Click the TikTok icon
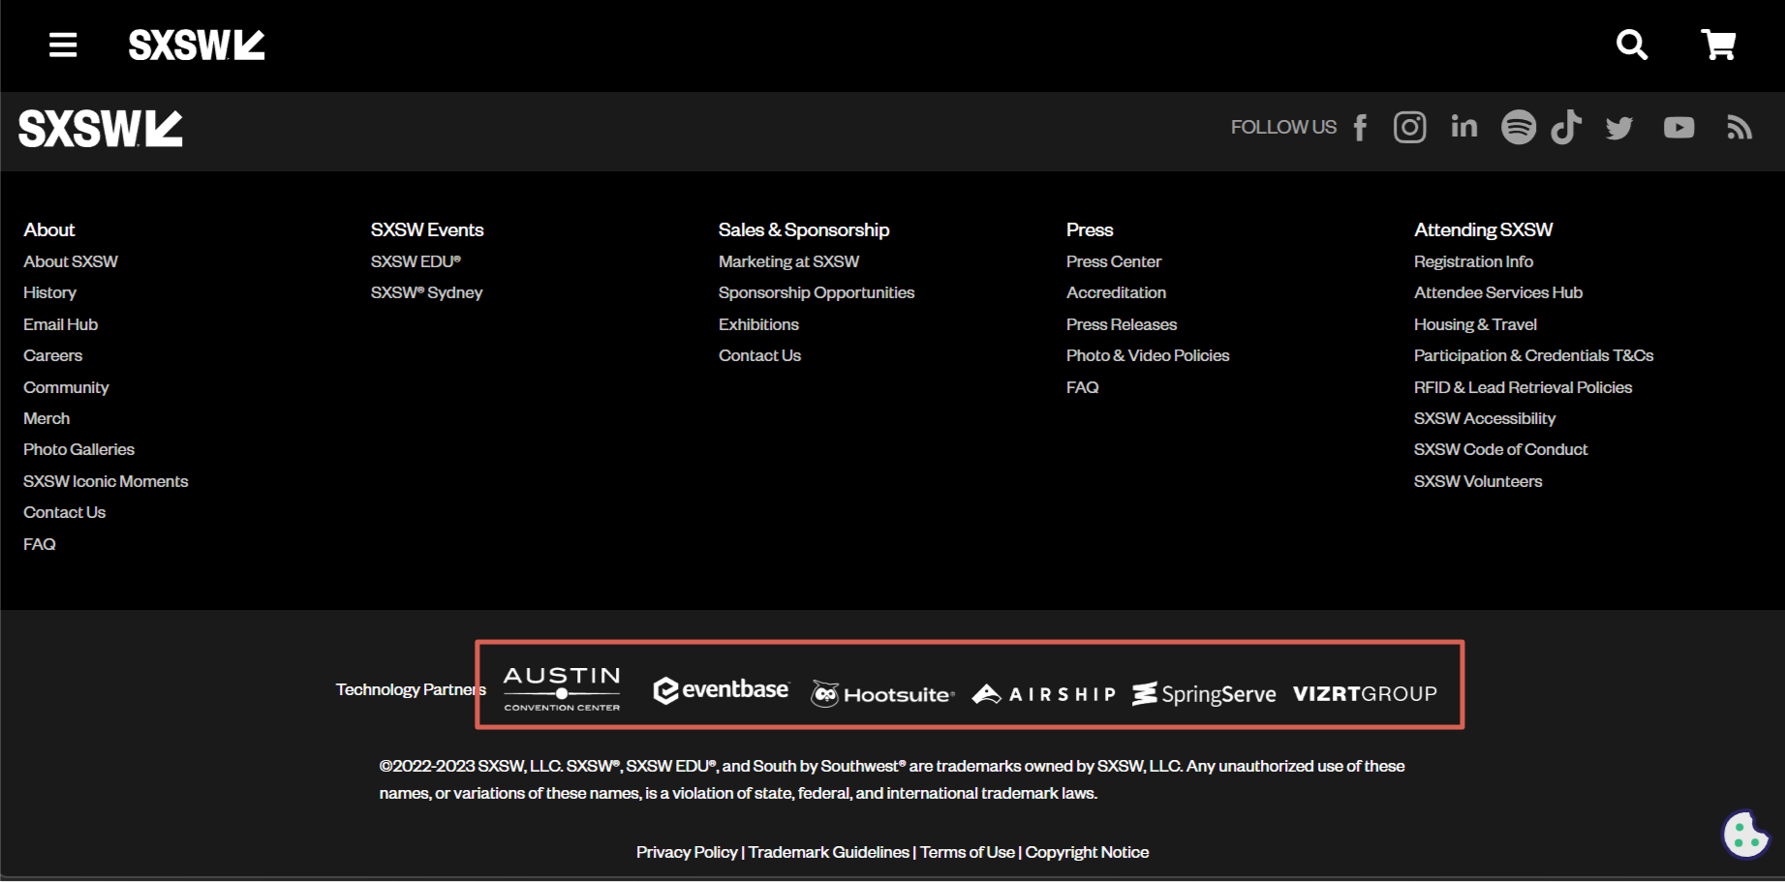1785x882 pixels. point(1566,127)
